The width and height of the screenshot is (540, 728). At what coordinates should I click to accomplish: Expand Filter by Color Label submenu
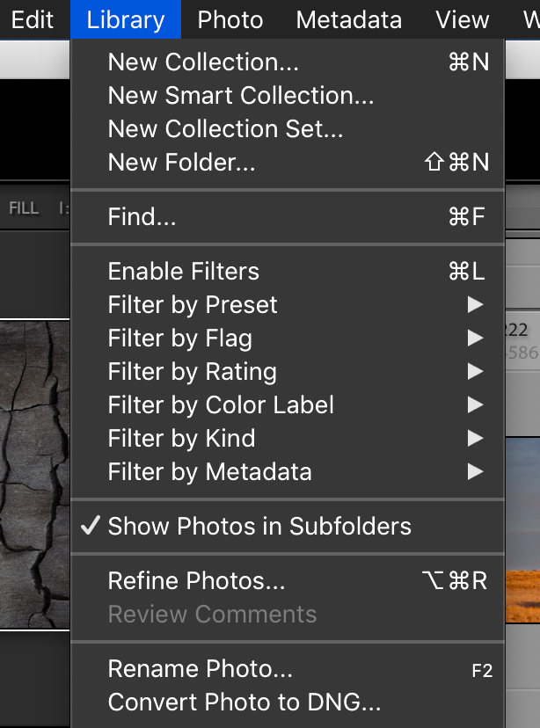point(221,405)
